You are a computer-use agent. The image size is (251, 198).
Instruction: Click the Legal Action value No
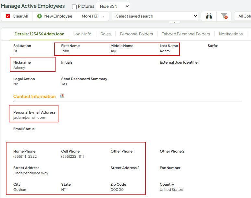pos(16,84)
